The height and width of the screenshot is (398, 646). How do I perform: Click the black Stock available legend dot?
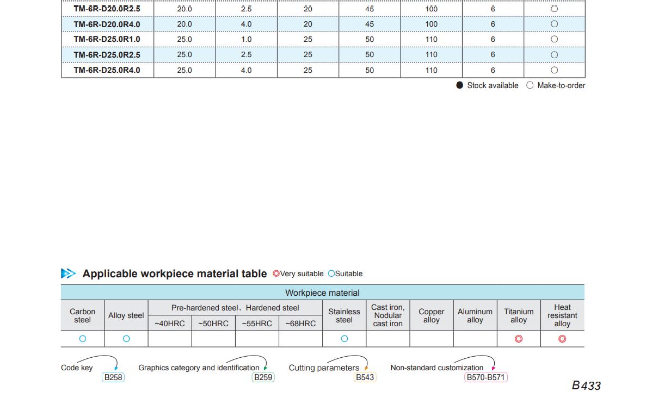[460, 85]
